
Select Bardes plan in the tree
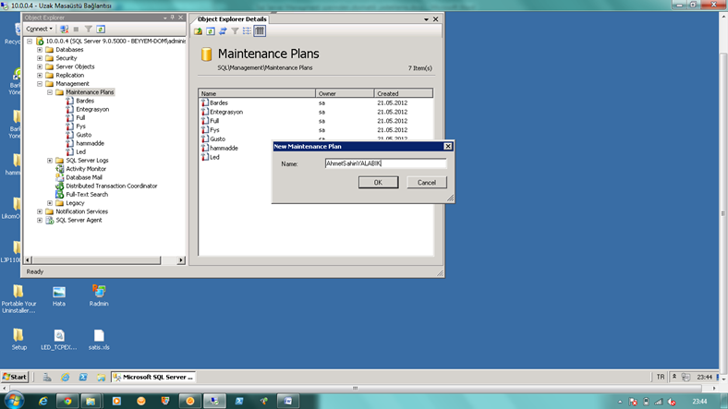click(x=85, y=101)
